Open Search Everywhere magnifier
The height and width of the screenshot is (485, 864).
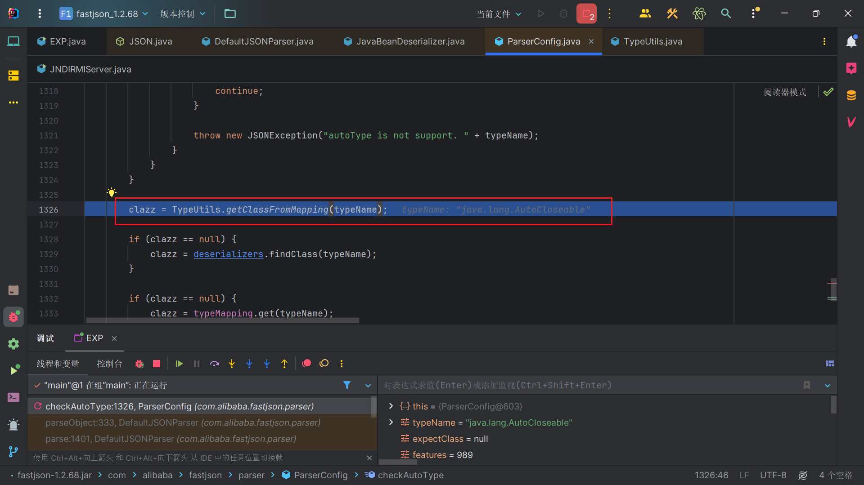pos(726,13)
